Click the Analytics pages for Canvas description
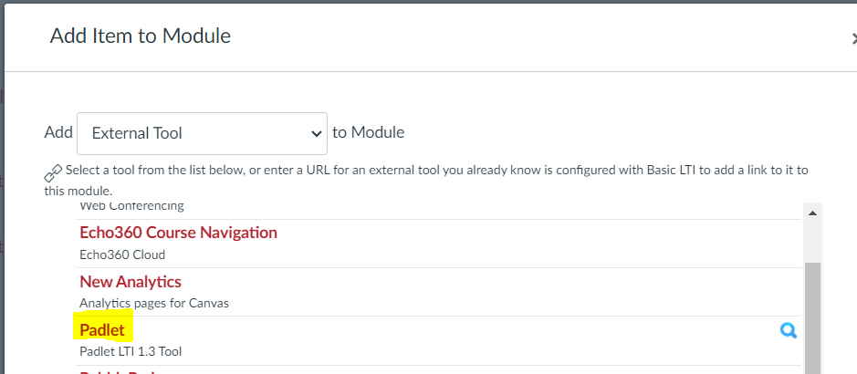 coord(153,303)
